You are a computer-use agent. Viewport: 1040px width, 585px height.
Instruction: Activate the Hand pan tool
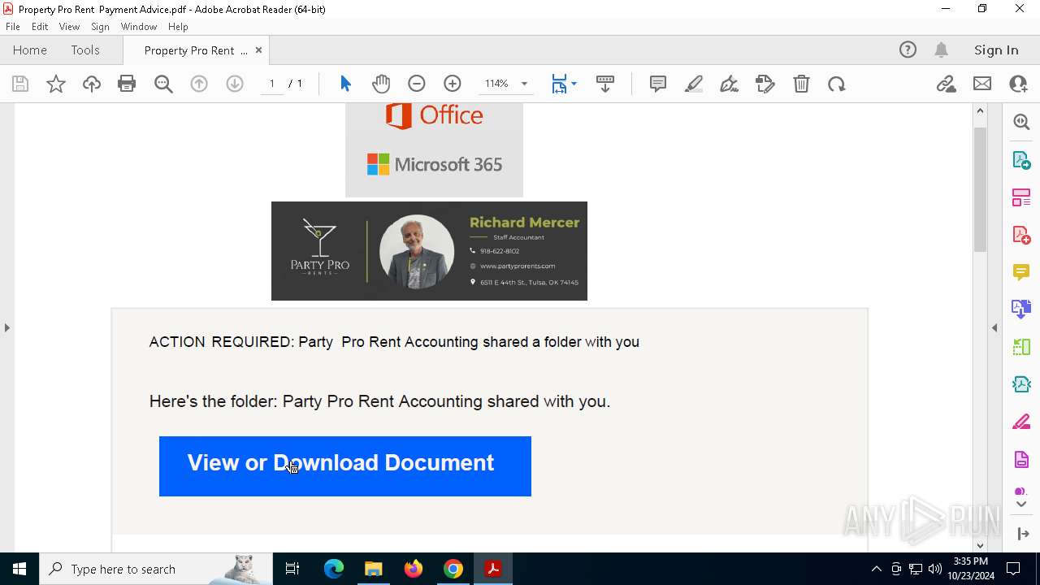[381, 84]
